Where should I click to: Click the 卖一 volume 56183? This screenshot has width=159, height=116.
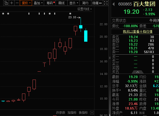pyautogui.click(x=149, y=52)
